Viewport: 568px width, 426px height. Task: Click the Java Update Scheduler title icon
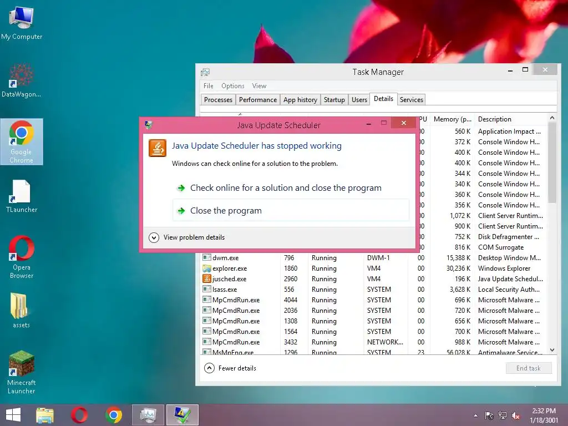tap(148, 125)
